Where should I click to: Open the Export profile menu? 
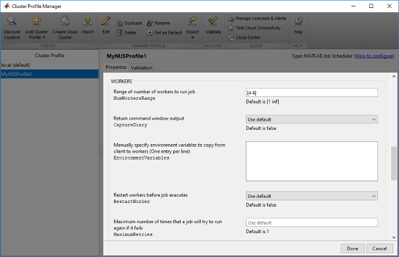click(192, 28)
